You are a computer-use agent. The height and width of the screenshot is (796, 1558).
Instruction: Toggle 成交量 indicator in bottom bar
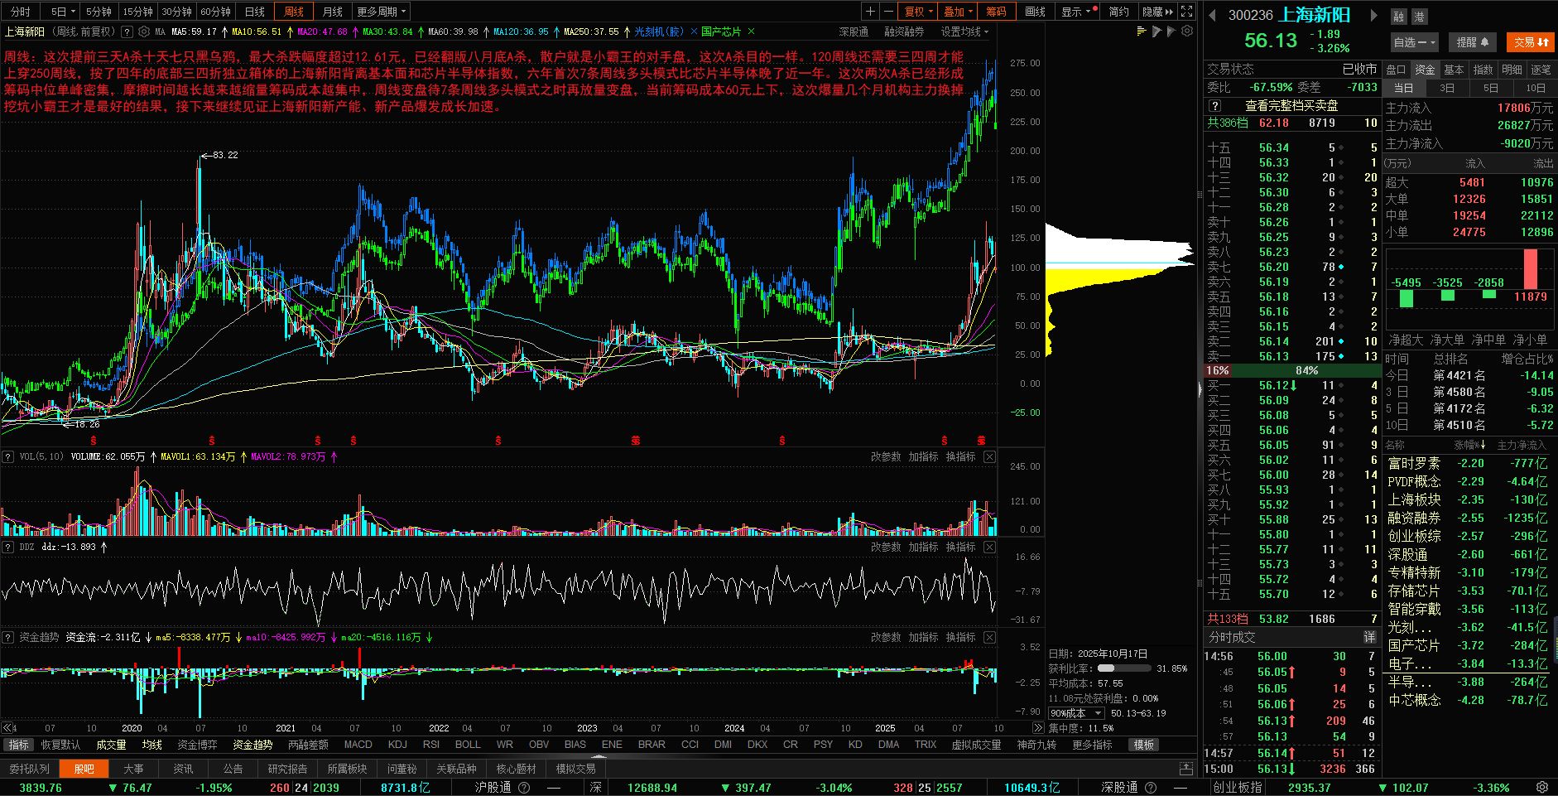click(111, 745)
